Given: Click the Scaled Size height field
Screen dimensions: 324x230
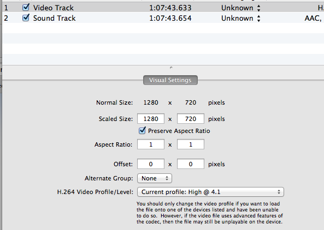Looking at the screenshot, I should [x=191, y=119].
